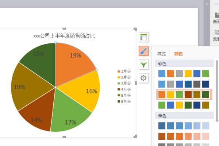Screen dimensions: 219x146
Task: Click the 5月份 legend entry
Action: click(x=124, y=95)
